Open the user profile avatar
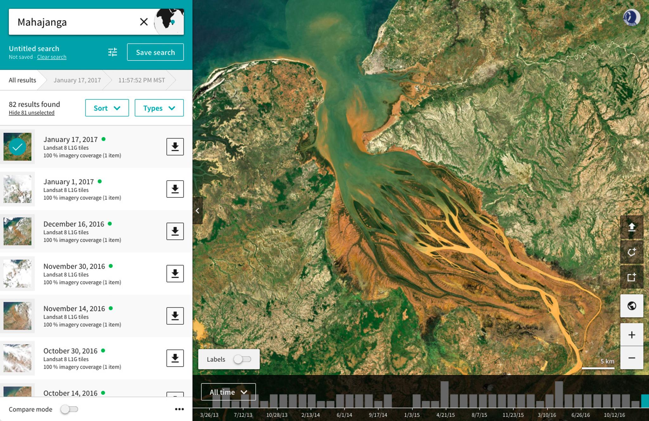649x421 pixels. (631, 17)
